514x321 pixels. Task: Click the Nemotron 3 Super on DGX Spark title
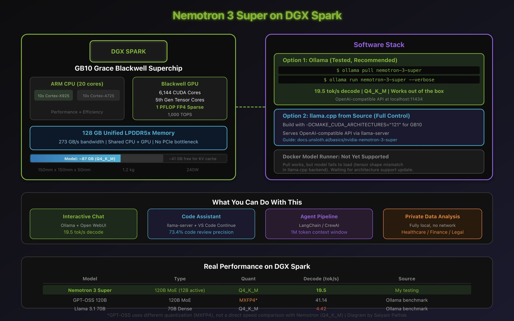(257, 16)
